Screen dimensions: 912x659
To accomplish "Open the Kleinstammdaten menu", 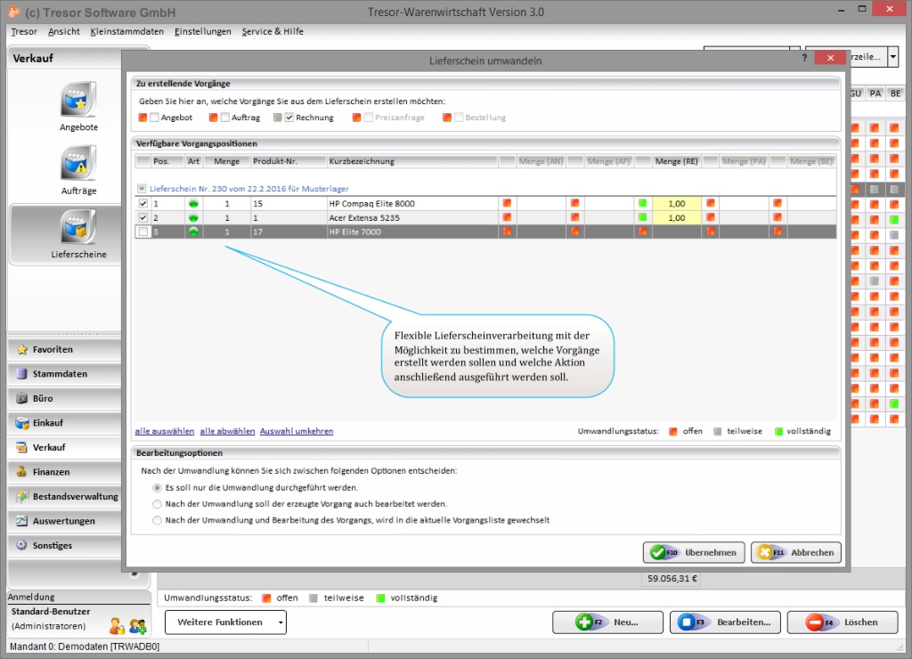I will (x=126, y=31).
